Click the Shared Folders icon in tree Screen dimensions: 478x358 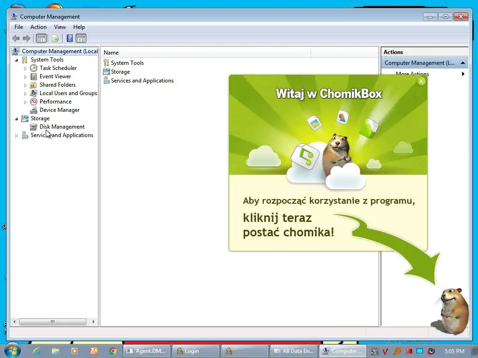click(x=34, y=85)
